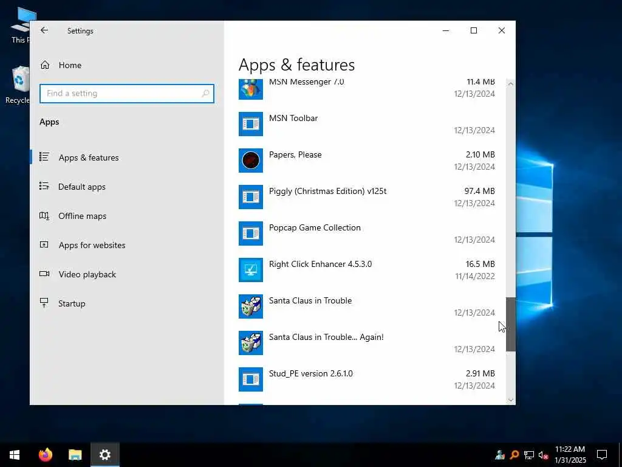The height and width of the screenshot is (467, 622).
Task: Select the MSN Toolbar entry name
Action: click(x=293, y=118)
